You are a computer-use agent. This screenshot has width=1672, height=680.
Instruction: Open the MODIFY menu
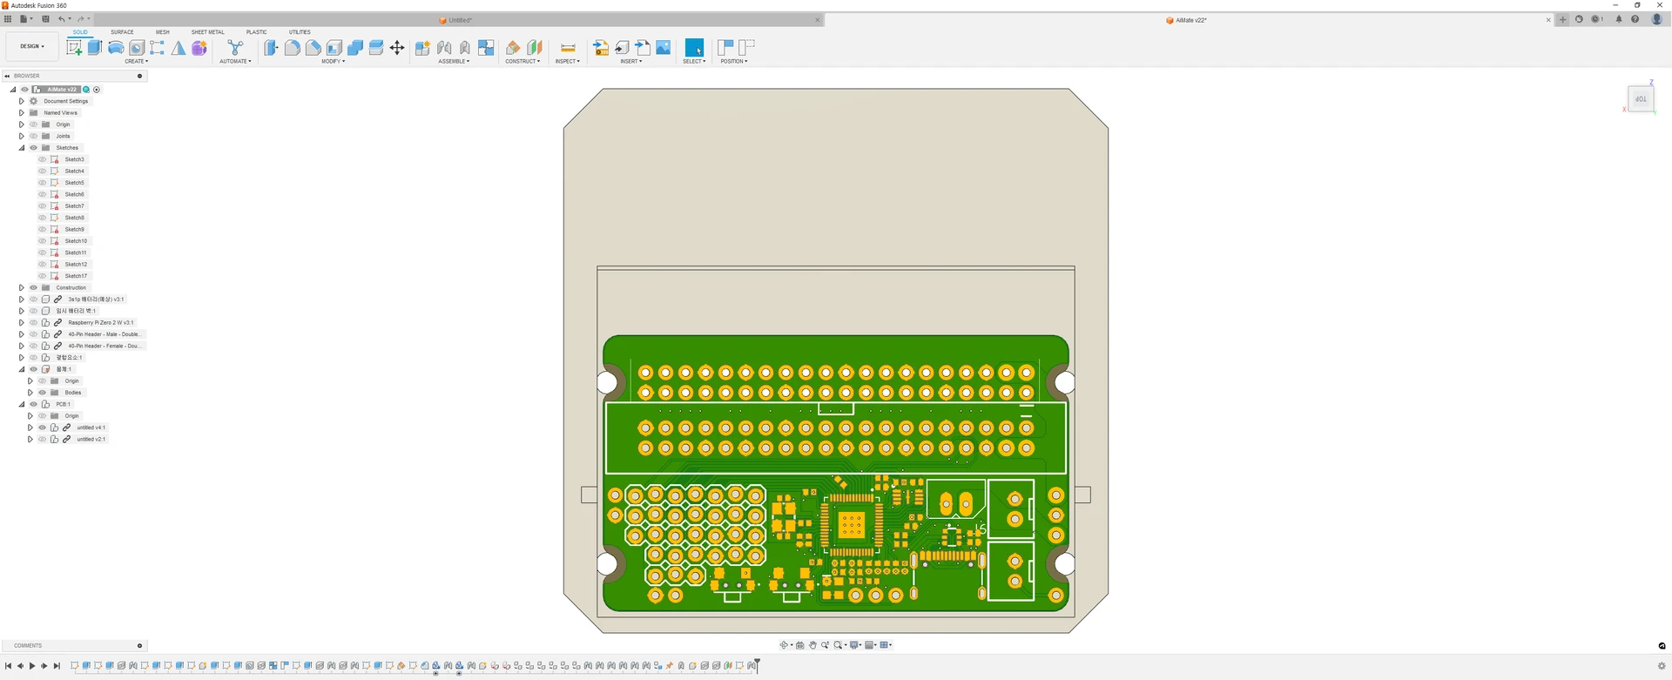pyautogui.click(x=333, y=62)
